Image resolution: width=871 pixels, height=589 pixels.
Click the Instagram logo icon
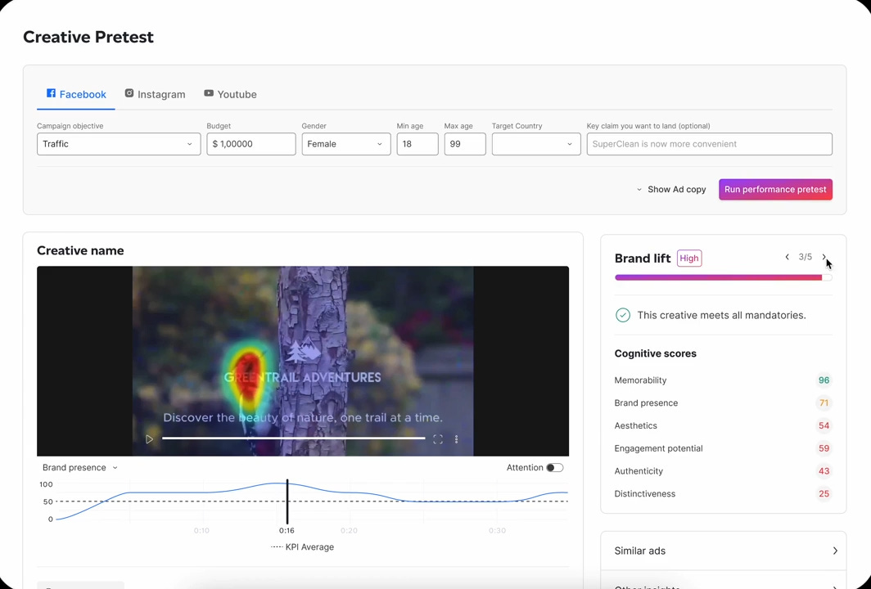click(x=129, y=93)
